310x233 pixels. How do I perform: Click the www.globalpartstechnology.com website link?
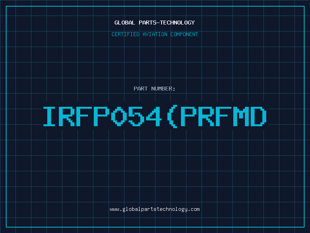pos(155,209)
